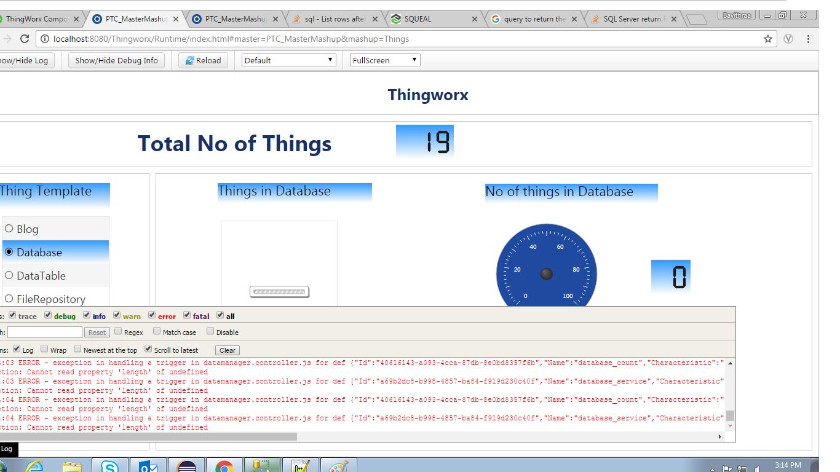
Task: Enable the Match case checkbox
Action: click(x=157, y=331)
